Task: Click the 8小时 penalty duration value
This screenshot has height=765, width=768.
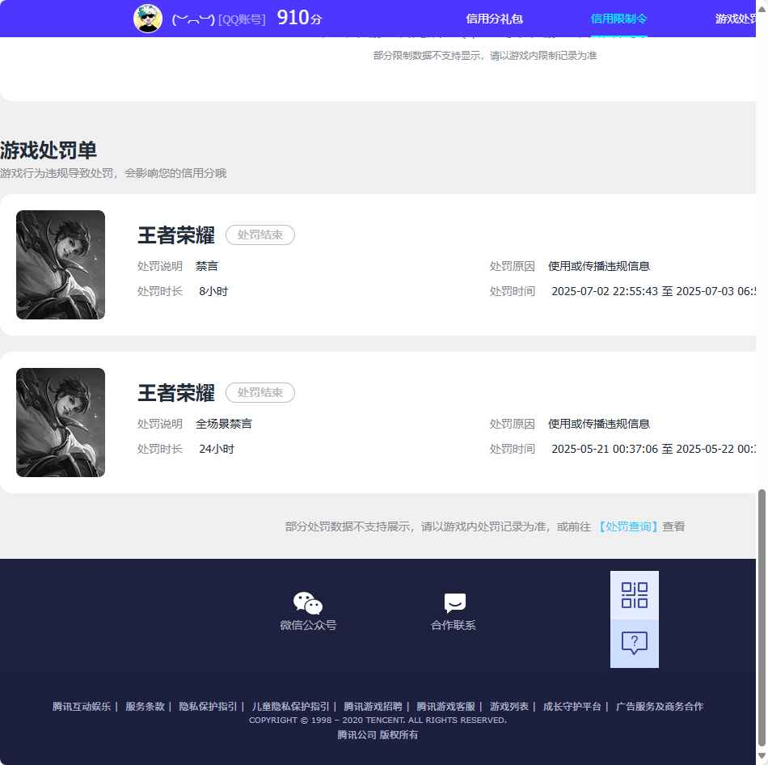Action: 213,291
